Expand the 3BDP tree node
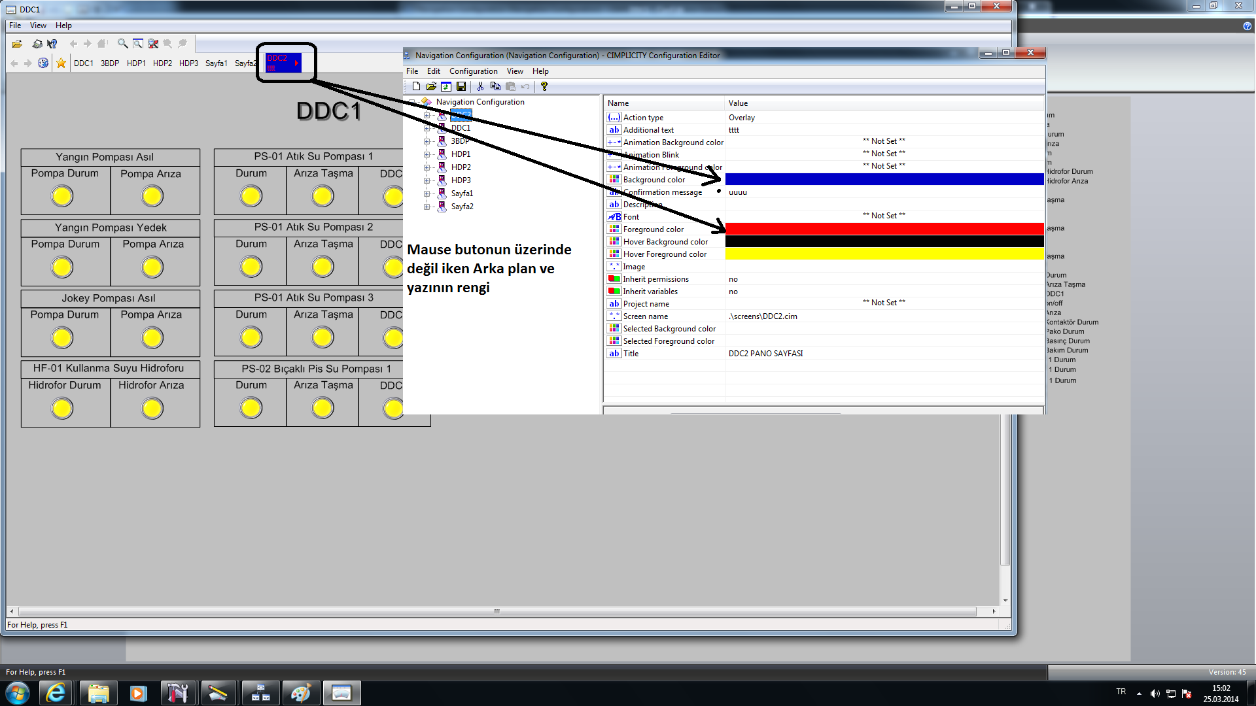 tap(427, 142)
